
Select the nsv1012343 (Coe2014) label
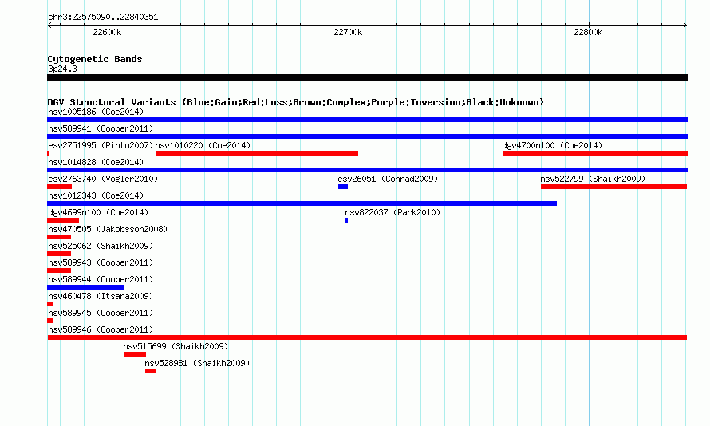pyautogui.click(x=96, y=195)
